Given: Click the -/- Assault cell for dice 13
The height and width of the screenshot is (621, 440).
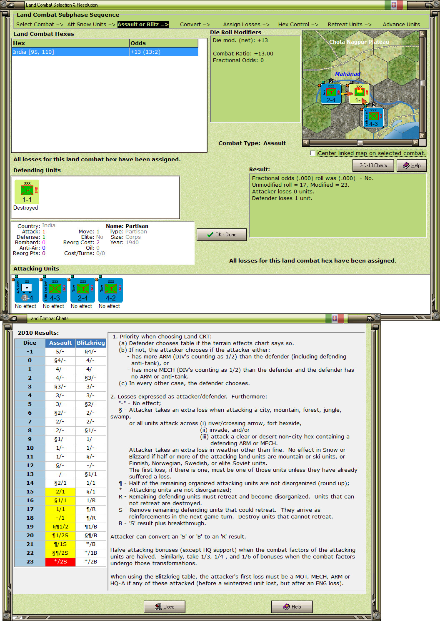Looking at the screenshot, I should point(60,474).
